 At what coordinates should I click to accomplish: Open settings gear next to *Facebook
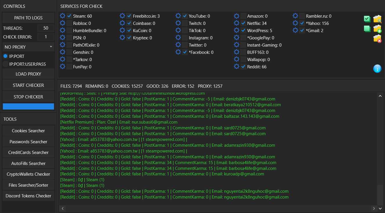click(178, 52)
